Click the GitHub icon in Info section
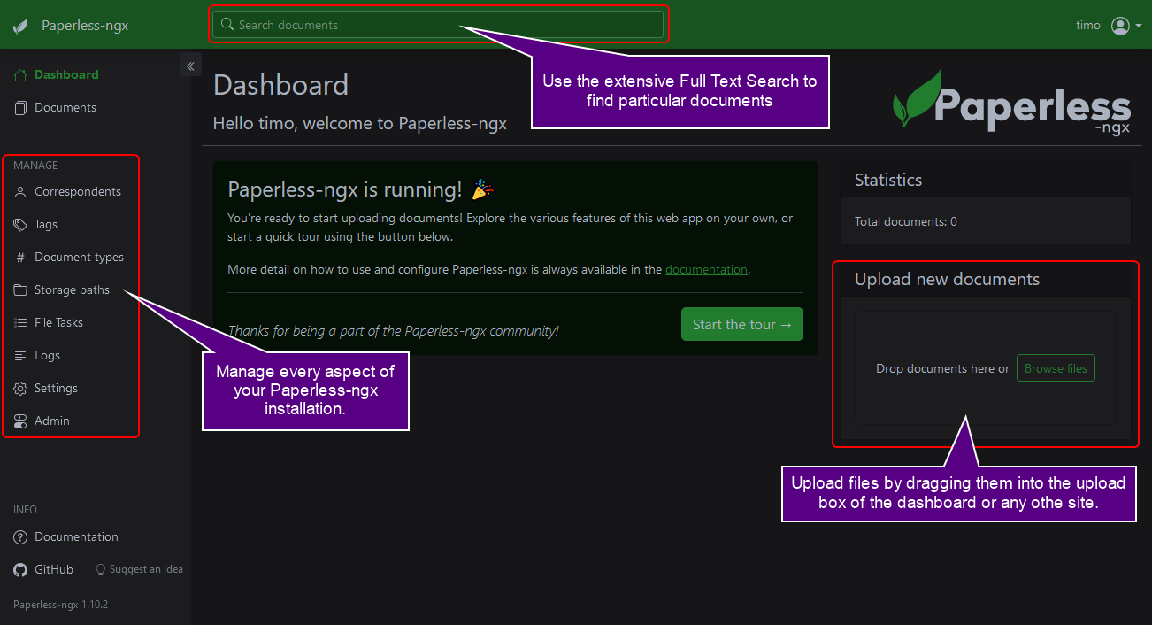The height and width of the screenshot is (625, 1152). 20,570
